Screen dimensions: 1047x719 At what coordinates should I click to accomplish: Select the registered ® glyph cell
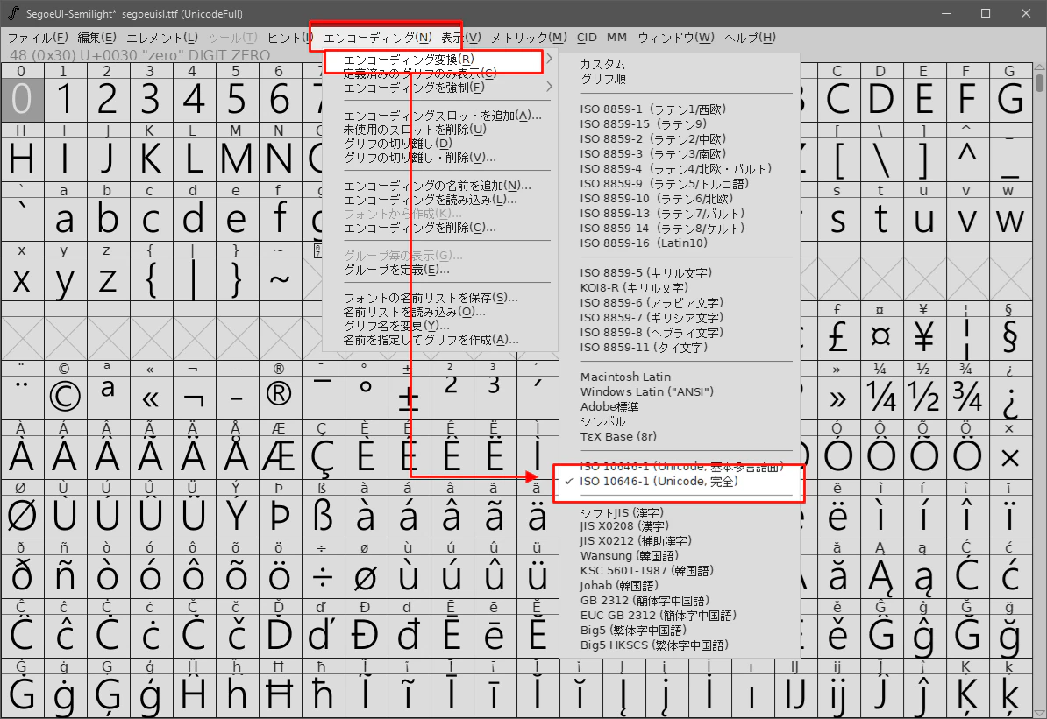279,397
